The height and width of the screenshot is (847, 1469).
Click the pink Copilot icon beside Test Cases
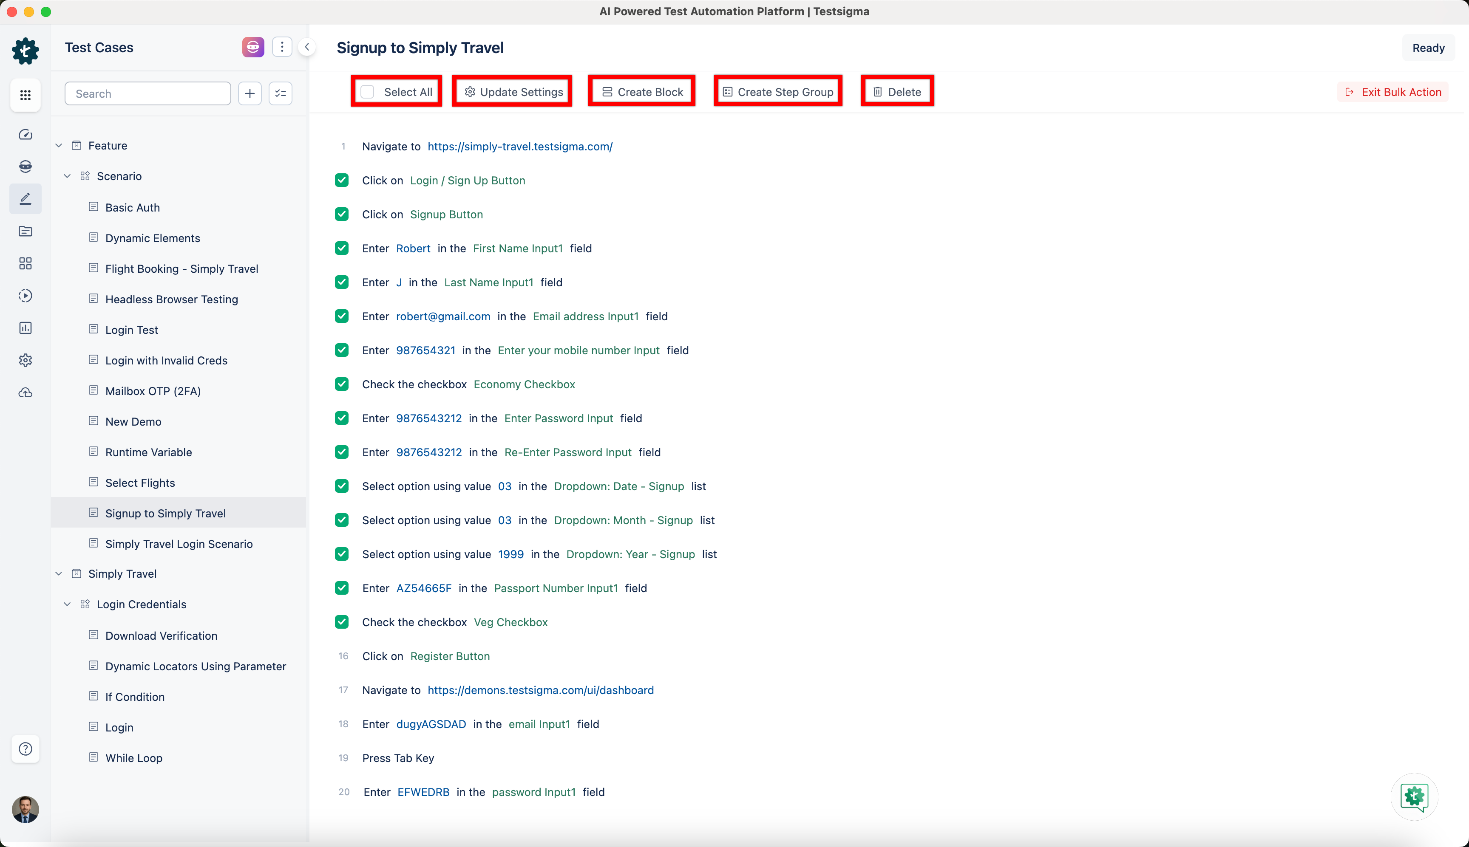(x=253, y=47)
